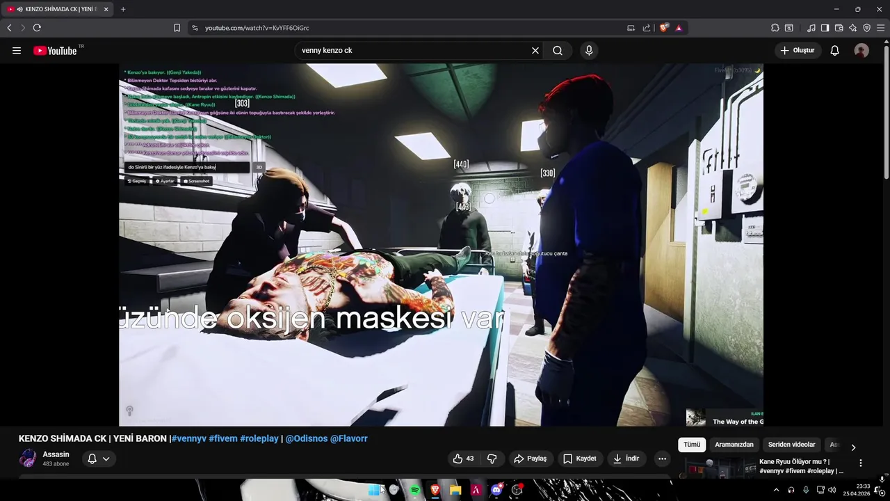This screenshot has width=890, height=501.
Task: Like the video with 43 likes
Action: tap(464, 459)
